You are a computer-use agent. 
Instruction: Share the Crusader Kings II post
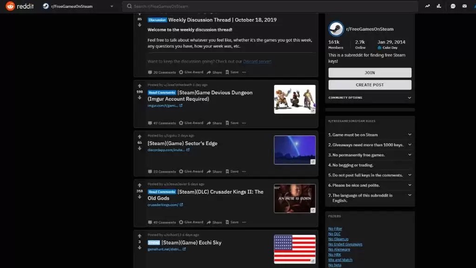pyautogui.click(x=214, y=222)
